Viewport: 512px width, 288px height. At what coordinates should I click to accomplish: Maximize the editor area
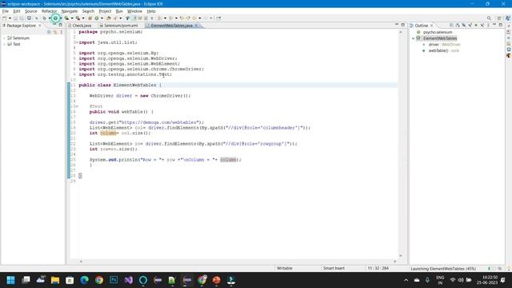(x=403, y=25)
